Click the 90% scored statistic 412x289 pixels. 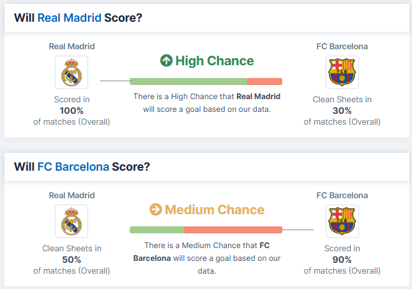(x=342, y=260)
